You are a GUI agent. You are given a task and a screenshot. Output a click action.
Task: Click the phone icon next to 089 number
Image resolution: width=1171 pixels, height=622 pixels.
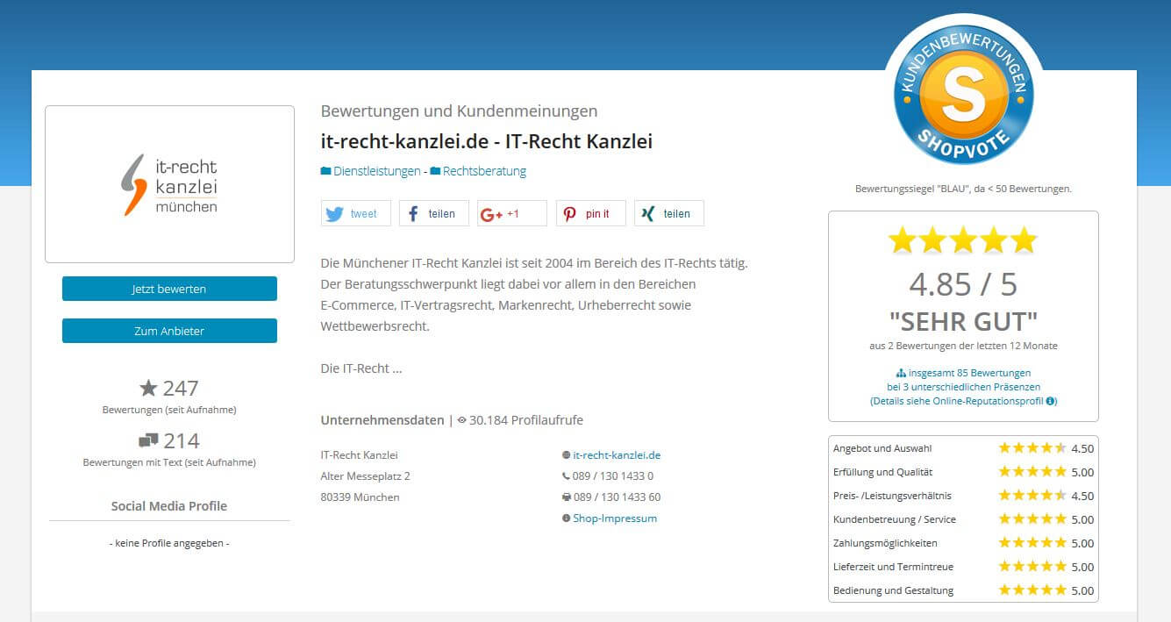click(x=566, y=476)
